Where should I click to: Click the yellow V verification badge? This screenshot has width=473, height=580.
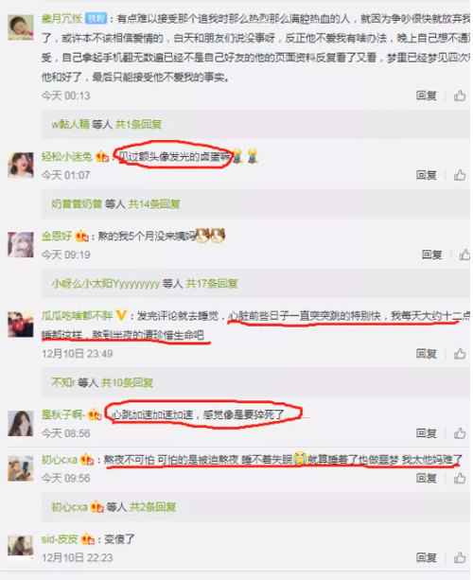coord(121,315)
